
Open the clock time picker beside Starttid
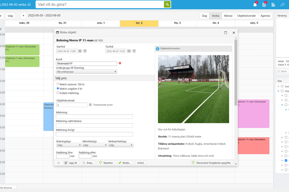(x=85, y=51)
